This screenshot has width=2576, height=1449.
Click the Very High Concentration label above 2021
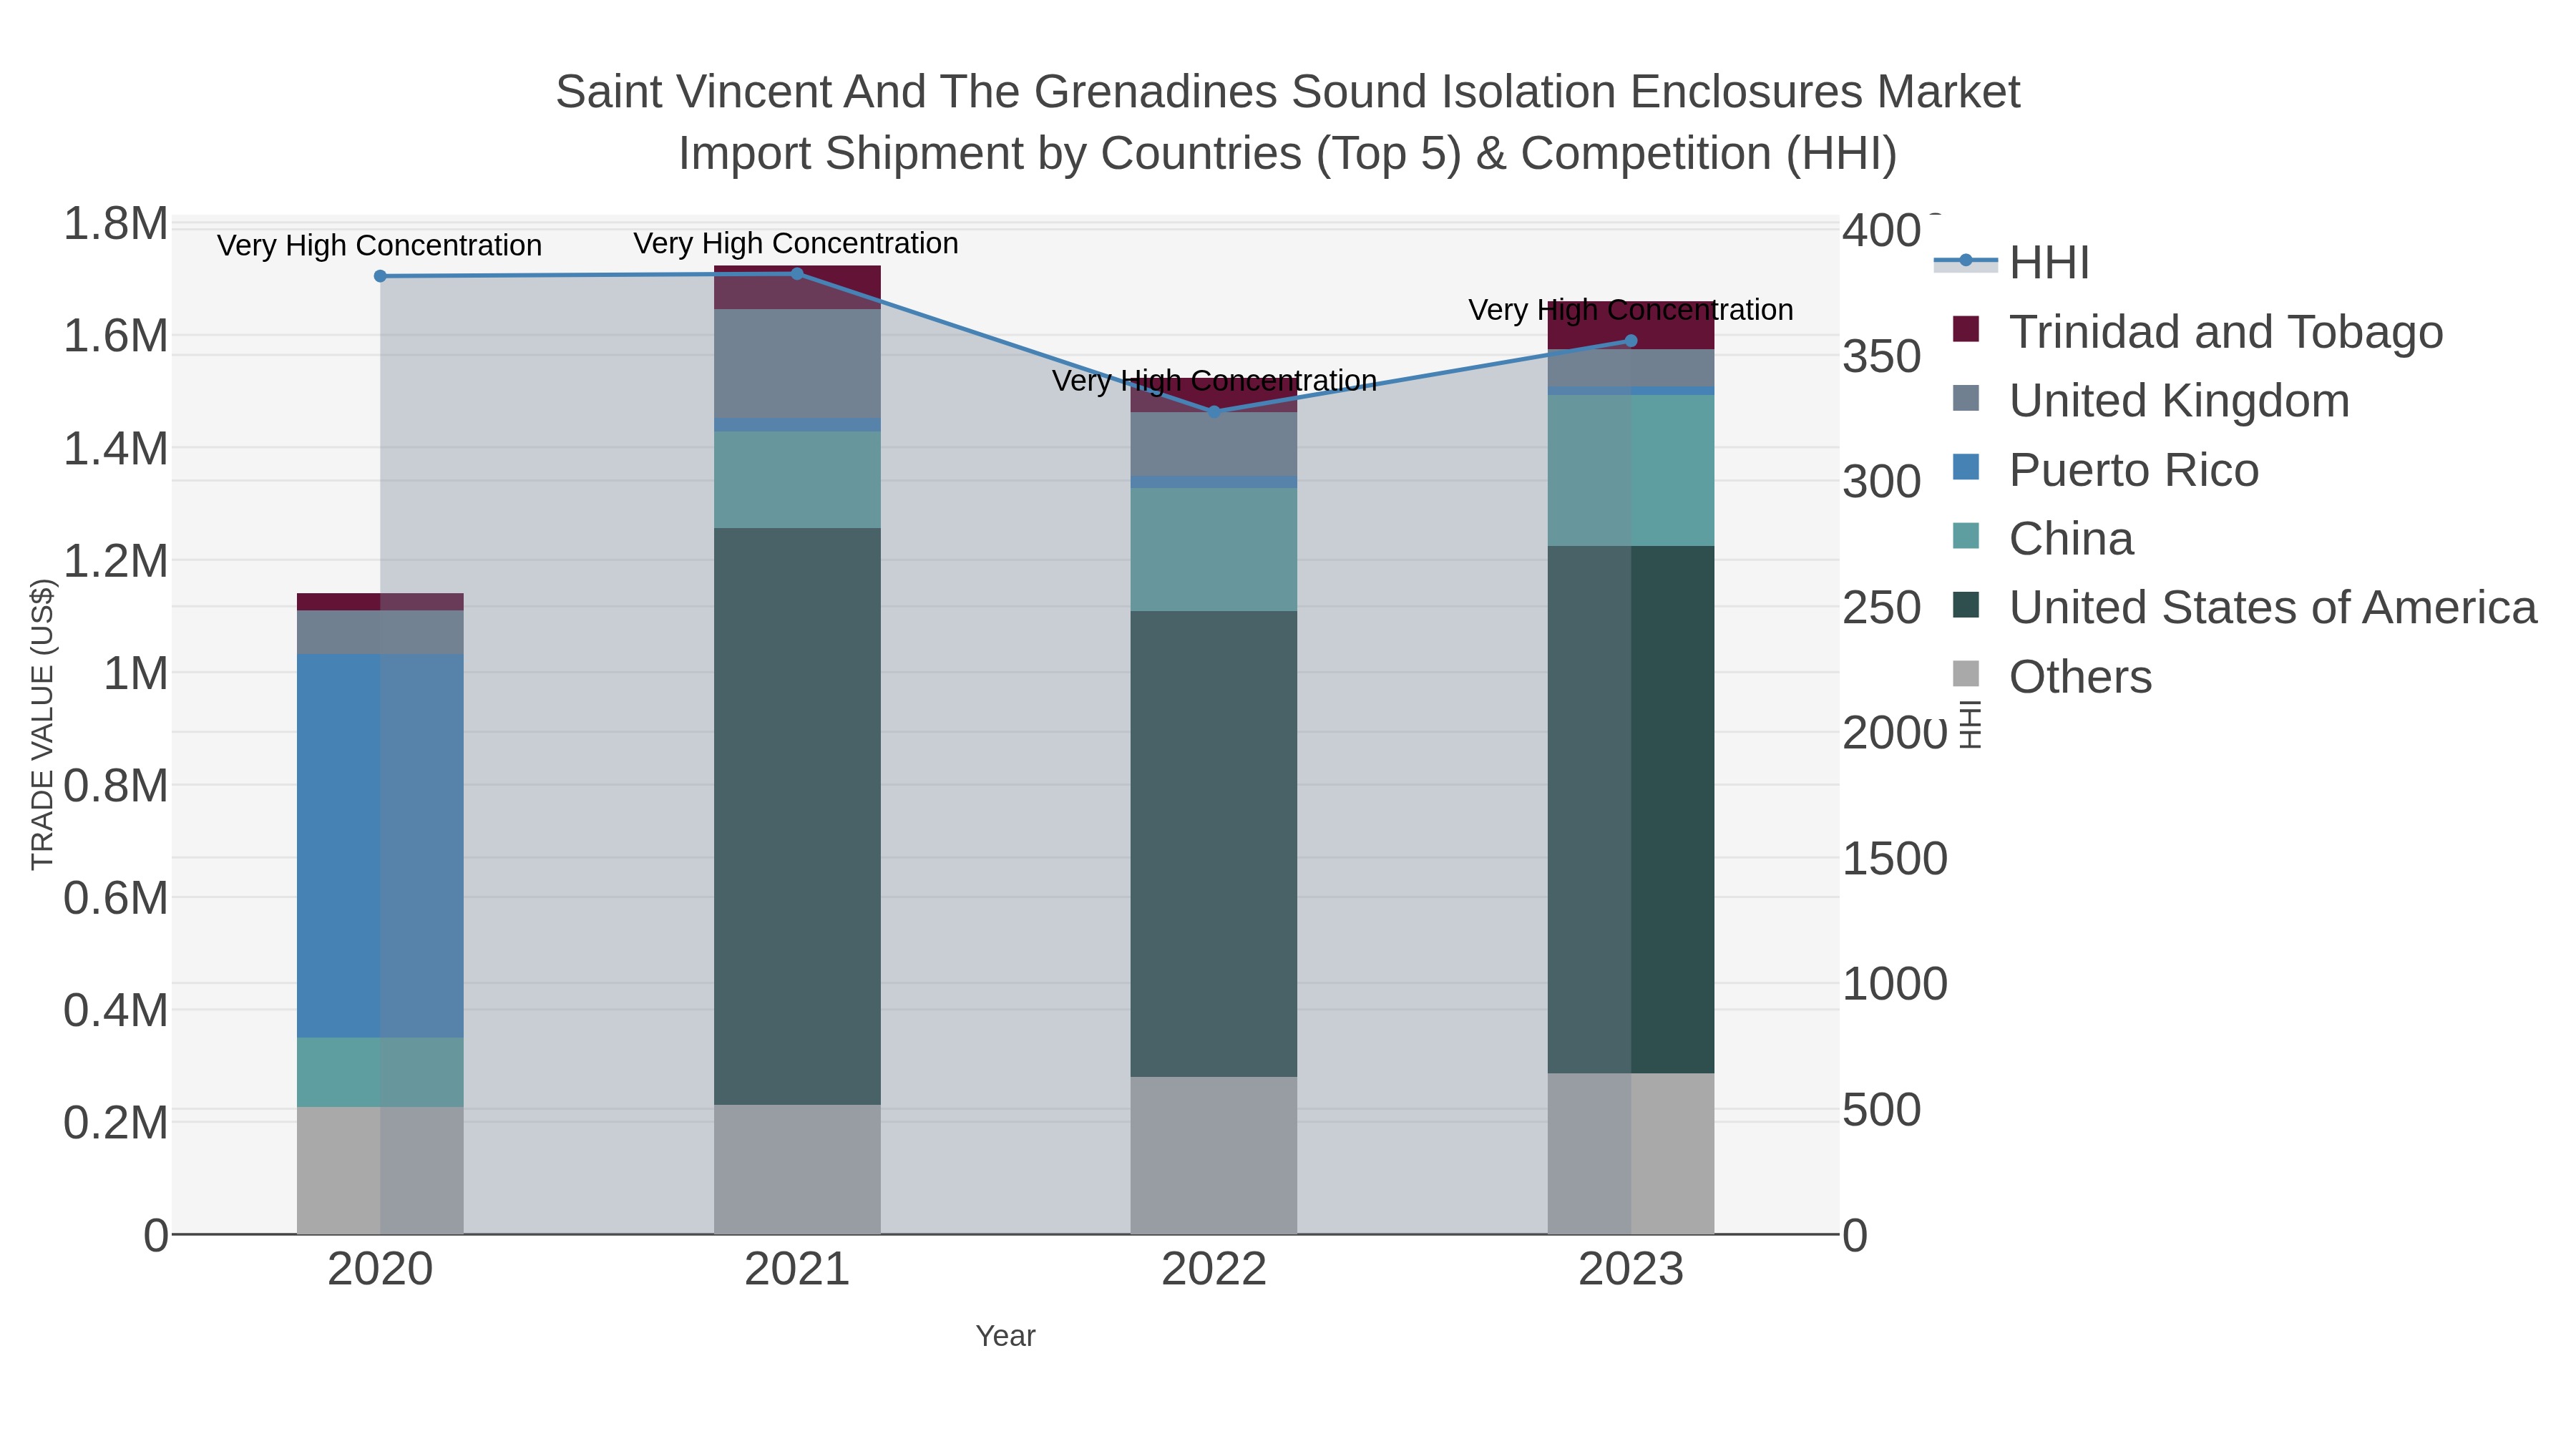(796, 244)
